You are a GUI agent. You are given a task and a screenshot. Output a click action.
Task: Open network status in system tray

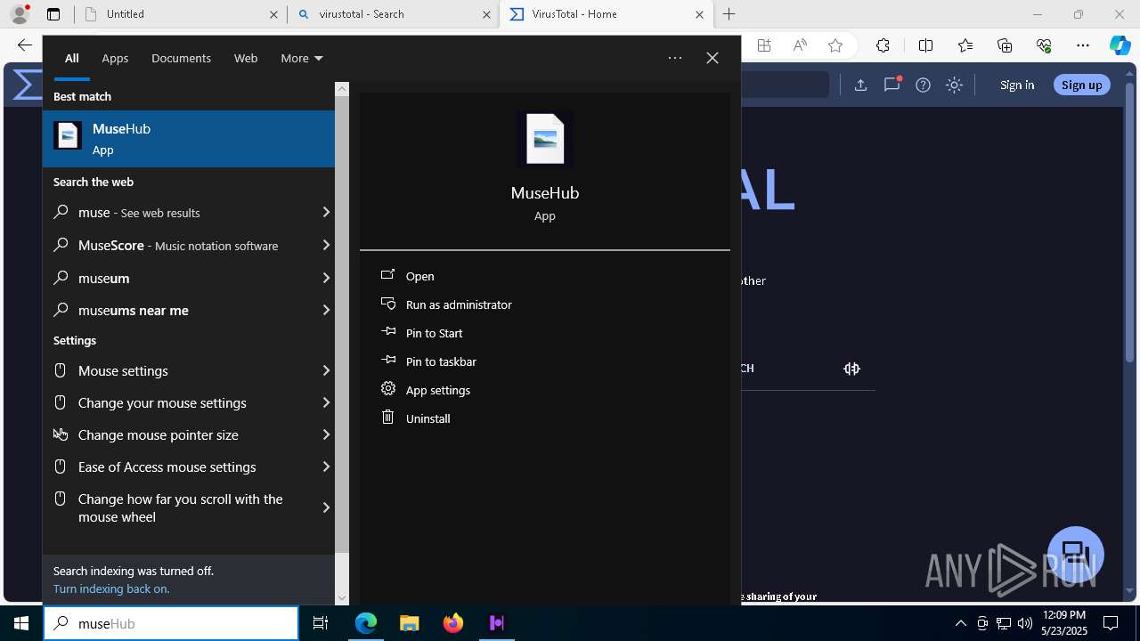point(1003,623)
